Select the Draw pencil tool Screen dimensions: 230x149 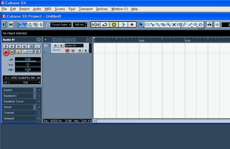(184, 25)
